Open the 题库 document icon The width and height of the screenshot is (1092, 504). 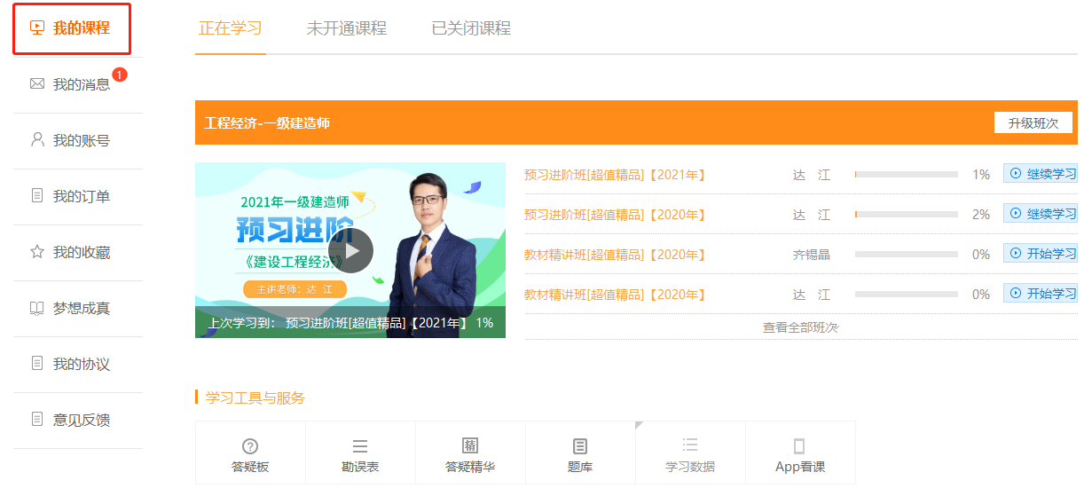click(580, 446)
